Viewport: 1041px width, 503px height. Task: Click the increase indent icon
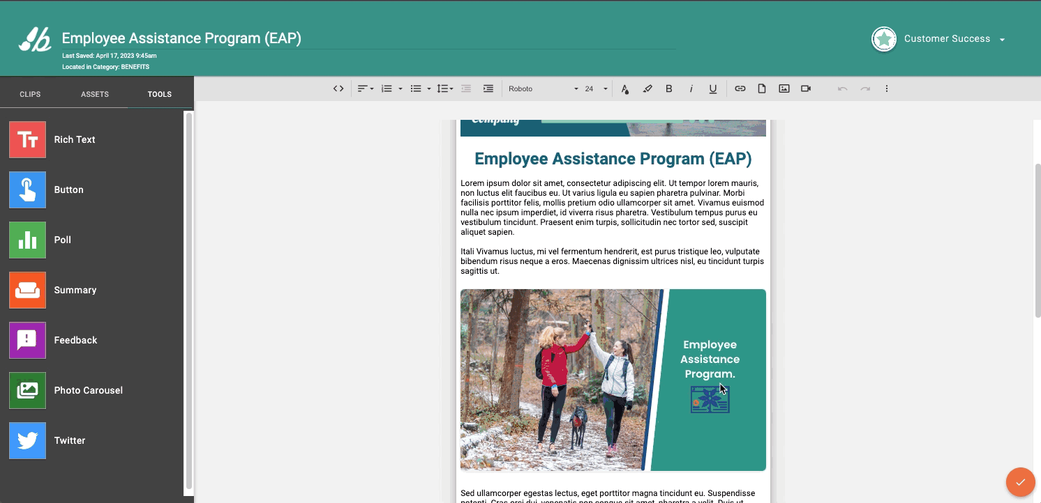click(x=488, y=88)
